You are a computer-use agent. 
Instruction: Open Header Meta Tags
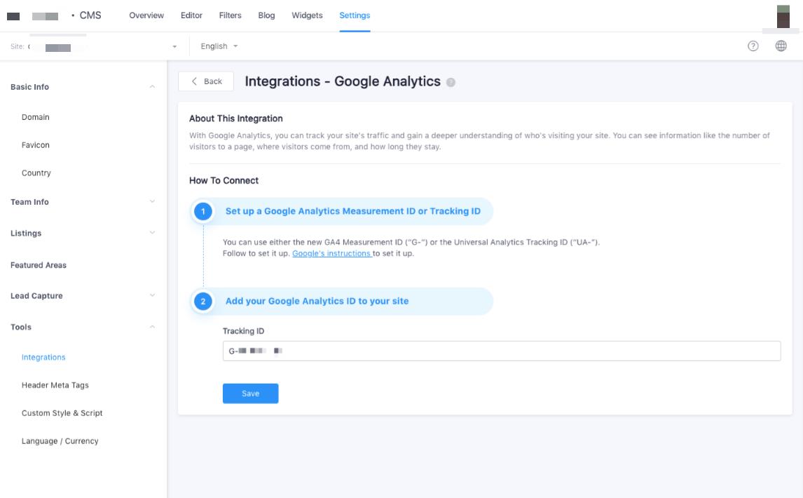[55, 385]
